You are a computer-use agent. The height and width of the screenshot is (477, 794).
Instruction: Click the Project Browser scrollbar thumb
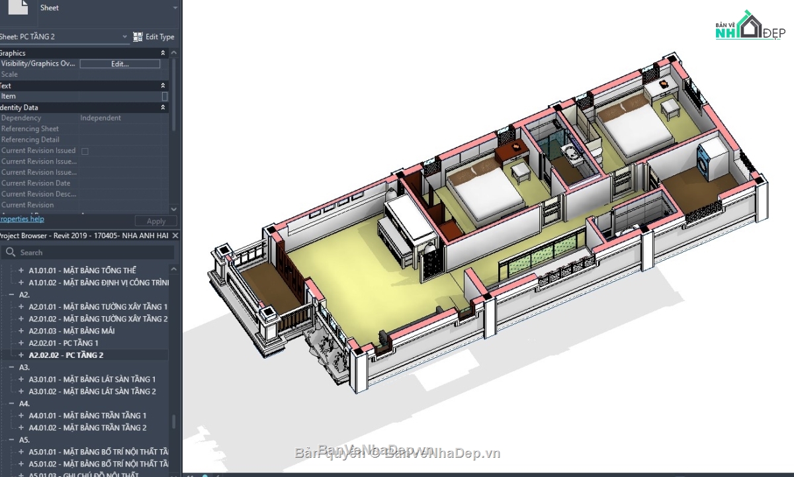pyautogui.click(x=174, y=421)
